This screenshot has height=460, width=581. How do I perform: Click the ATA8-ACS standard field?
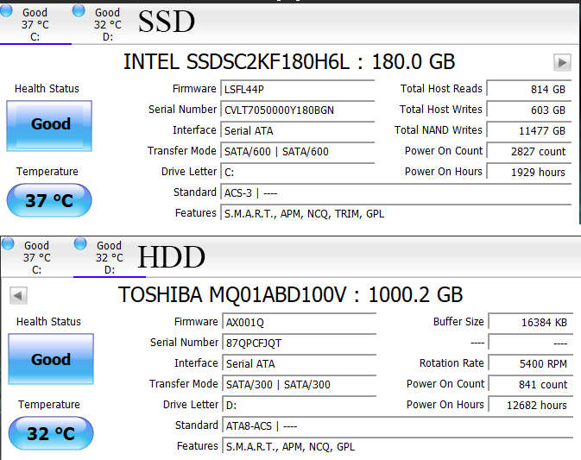tap(398, 426)
